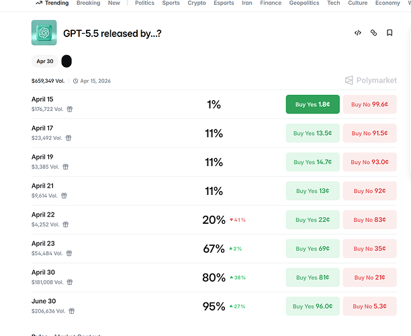Buy No 35¢ for April 23
The image size is (411, 336).
369,249
